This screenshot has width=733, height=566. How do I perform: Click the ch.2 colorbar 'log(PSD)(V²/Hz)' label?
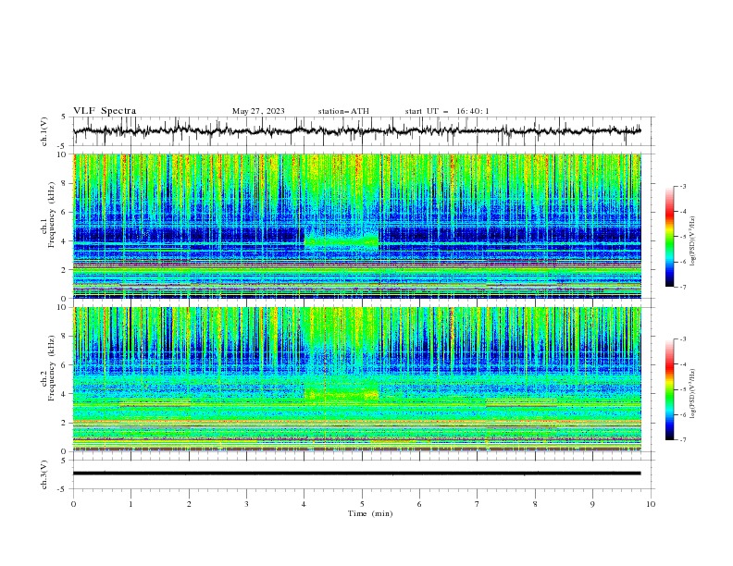pyautogui.click(x=693, y=393)
